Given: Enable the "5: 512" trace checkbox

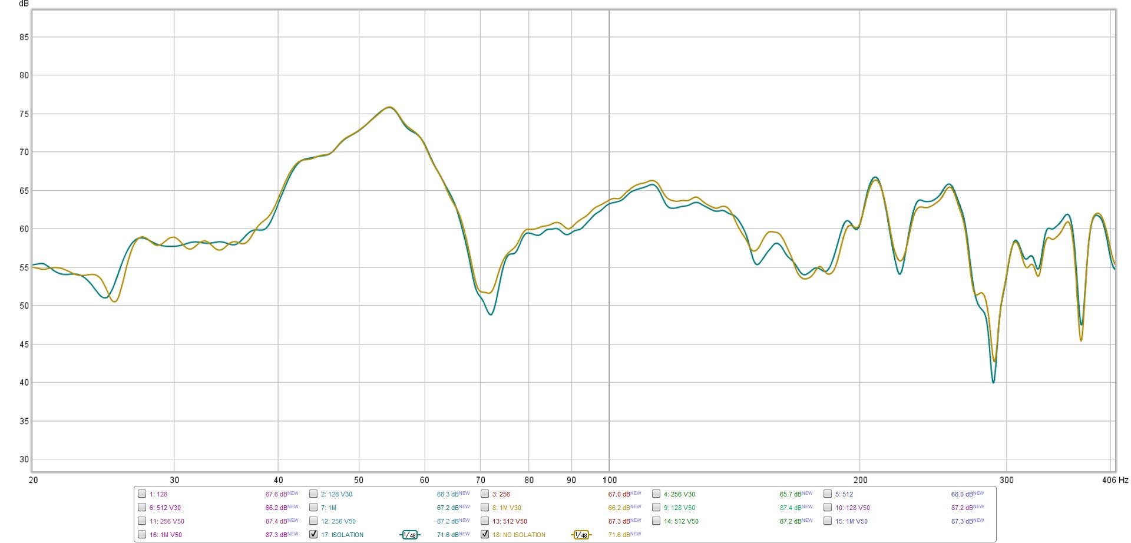Looking at the screenshot, I should pos(828,494).
